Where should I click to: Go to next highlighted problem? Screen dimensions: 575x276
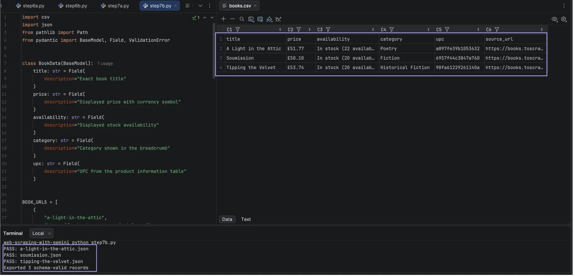[x=212, y=18]
